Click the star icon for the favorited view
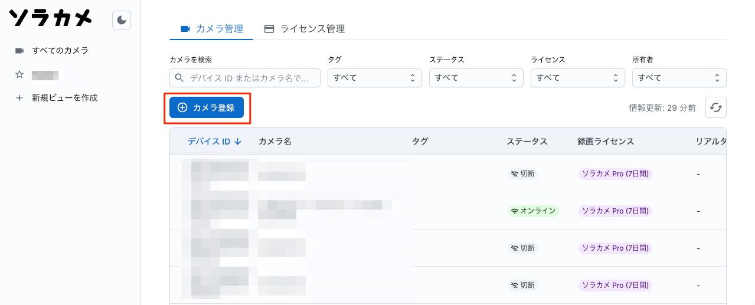 tap(19, 74)
